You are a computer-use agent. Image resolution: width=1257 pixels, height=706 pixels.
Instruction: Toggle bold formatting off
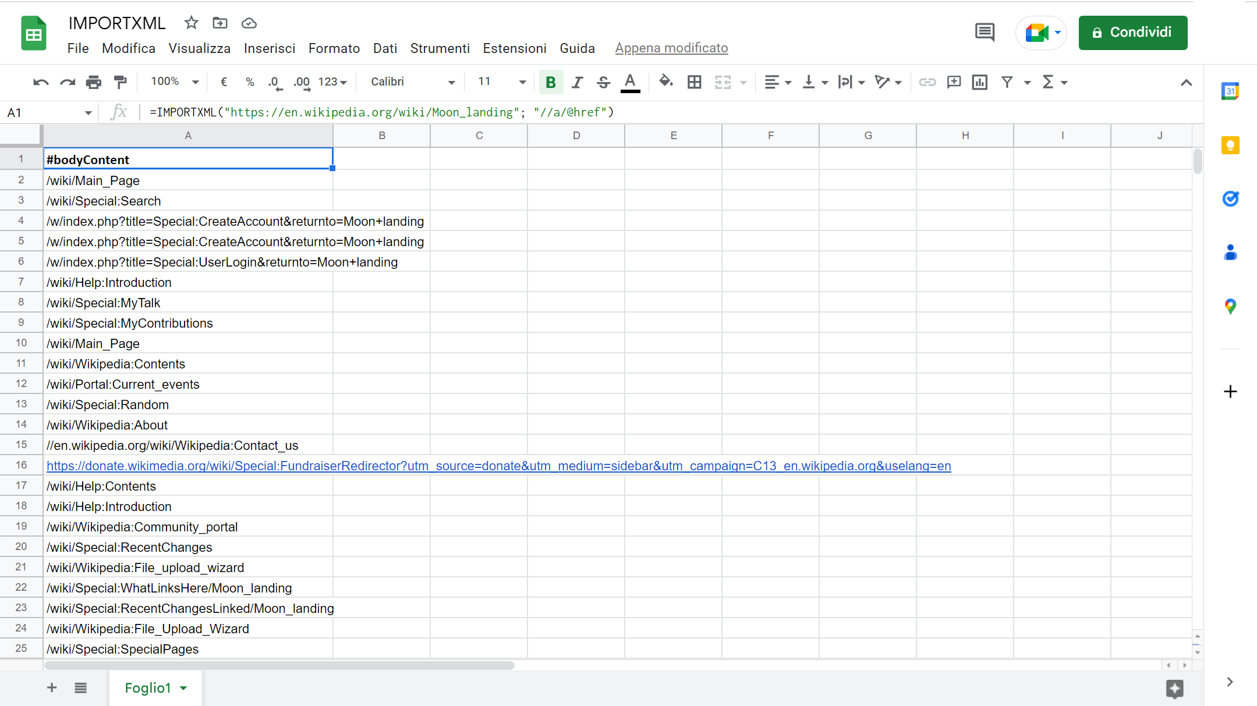pyautogui.click(x=551, y=82)
